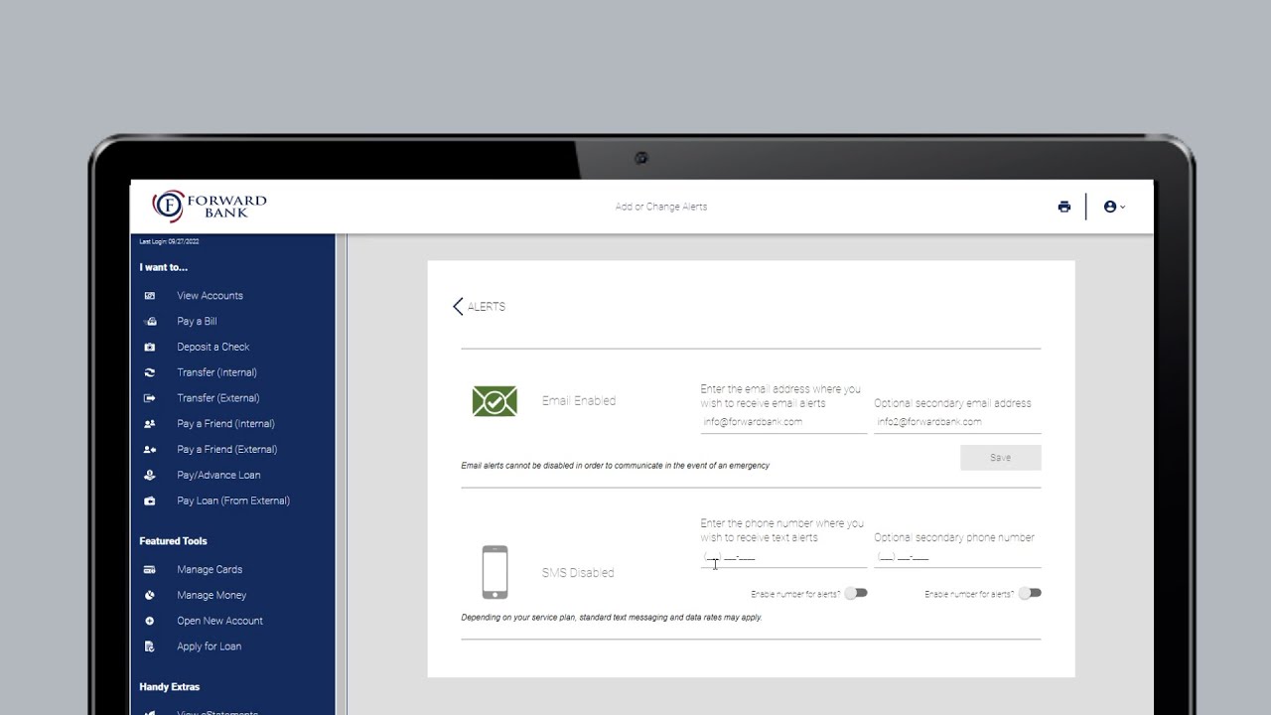Click the Deposit a Check camera icon
1271x715 pixels.
click(150, 348)
